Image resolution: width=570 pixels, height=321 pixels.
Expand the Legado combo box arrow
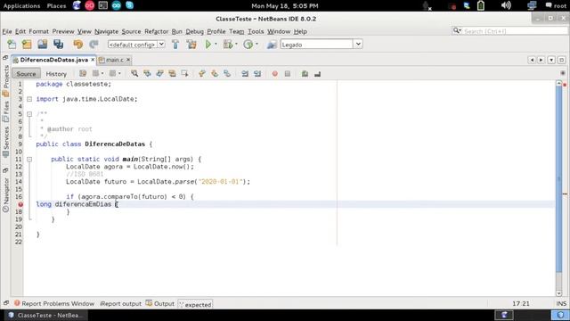(358, 45)
